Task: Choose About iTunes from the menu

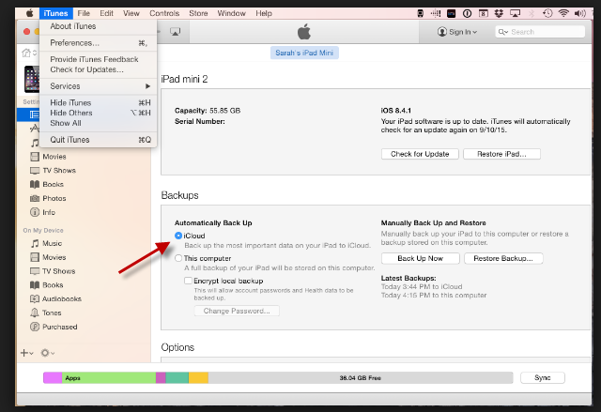Action: (x=99, y=26)
